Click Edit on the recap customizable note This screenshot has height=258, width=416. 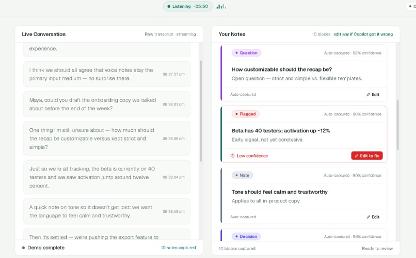click(373, 94)
